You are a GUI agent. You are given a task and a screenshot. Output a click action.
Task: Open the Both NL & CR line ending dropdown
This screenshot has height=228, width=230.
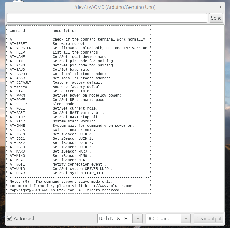120,218
